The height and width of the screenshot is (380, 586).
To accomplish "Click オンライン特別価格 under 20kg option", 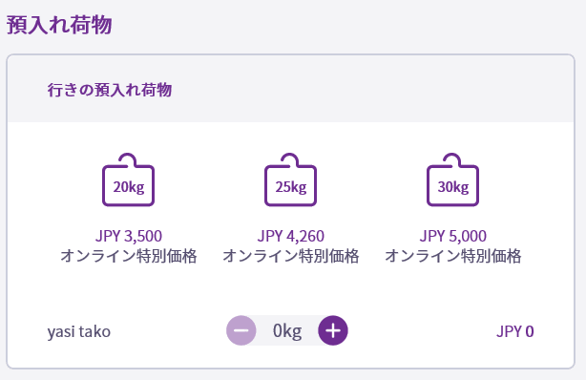I will tap(129, 256).
